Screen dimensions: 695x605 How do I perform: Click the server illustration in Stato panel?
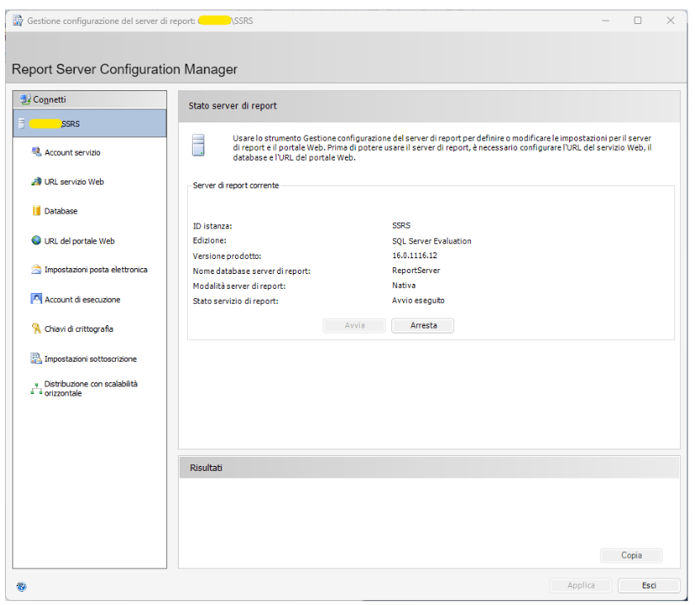[x=198, y=145]
